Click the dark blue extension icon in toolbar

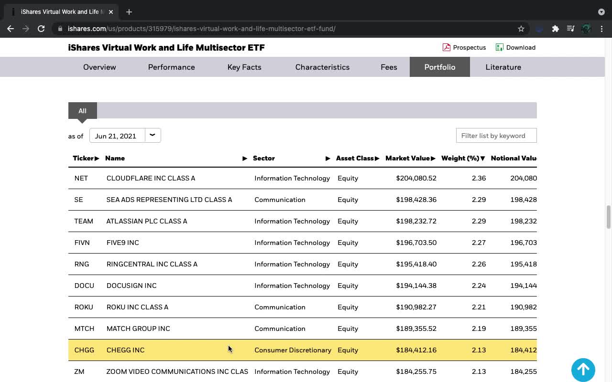coord(539,29)
